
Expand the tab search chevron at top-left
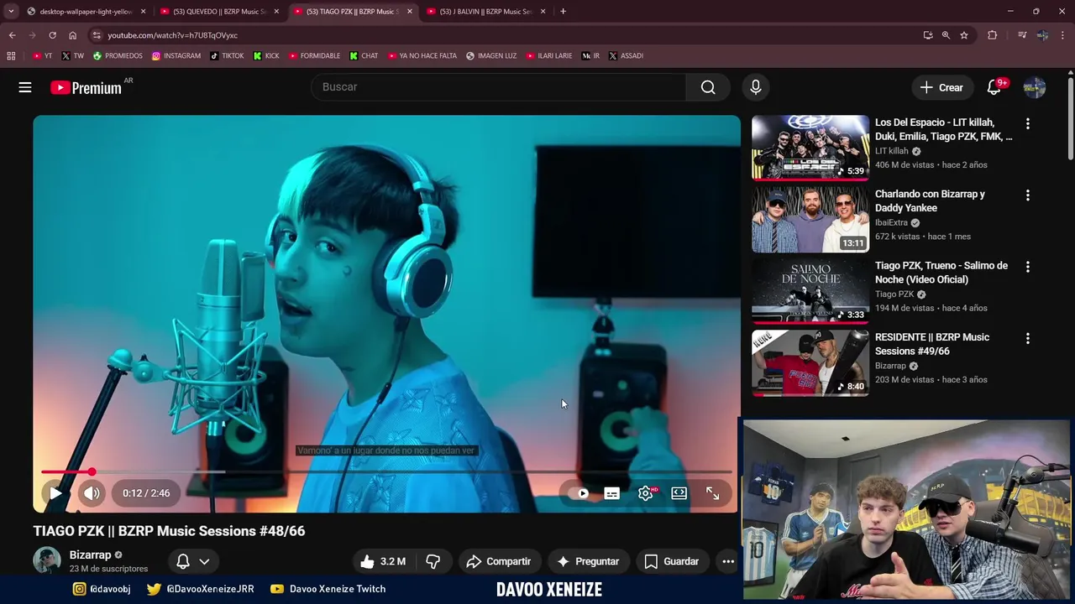tap(10, 12)
